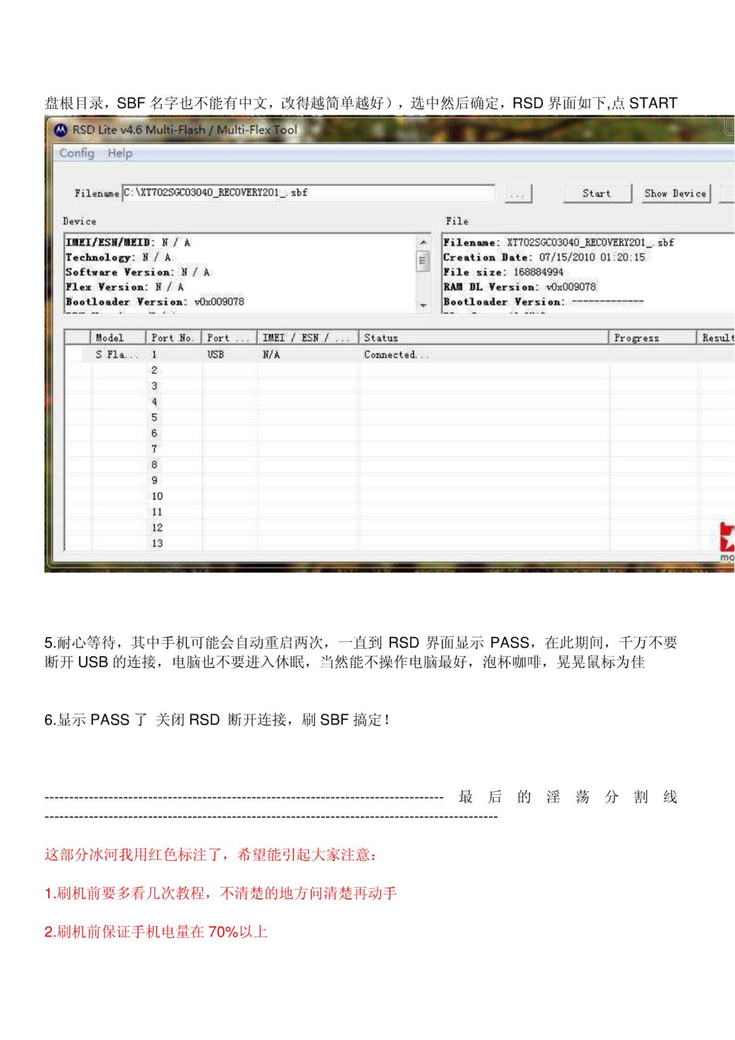Click the Filename path input field
The width and height of the screenshot is (735, 1040).
[308, 193]
